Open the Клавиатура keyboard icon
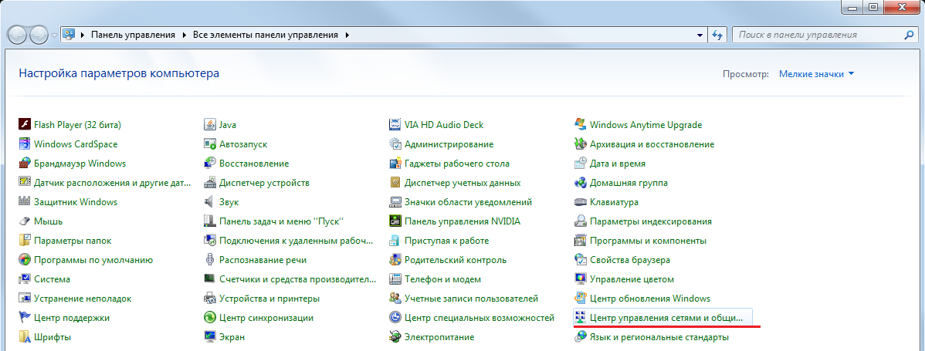This screenshot has height=351, width=925. click(580, 202)
